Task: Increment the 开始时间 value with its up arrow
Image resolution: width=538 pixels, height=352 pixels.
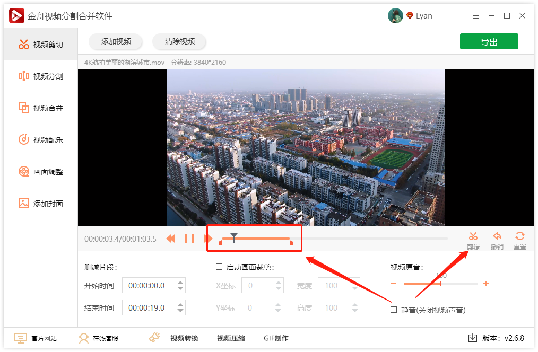Action: [x=180, y=283]
